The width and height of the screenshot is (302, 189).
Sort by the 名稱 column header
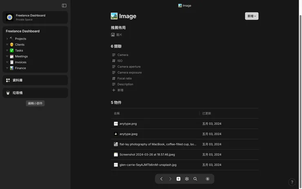pos(117,113)
